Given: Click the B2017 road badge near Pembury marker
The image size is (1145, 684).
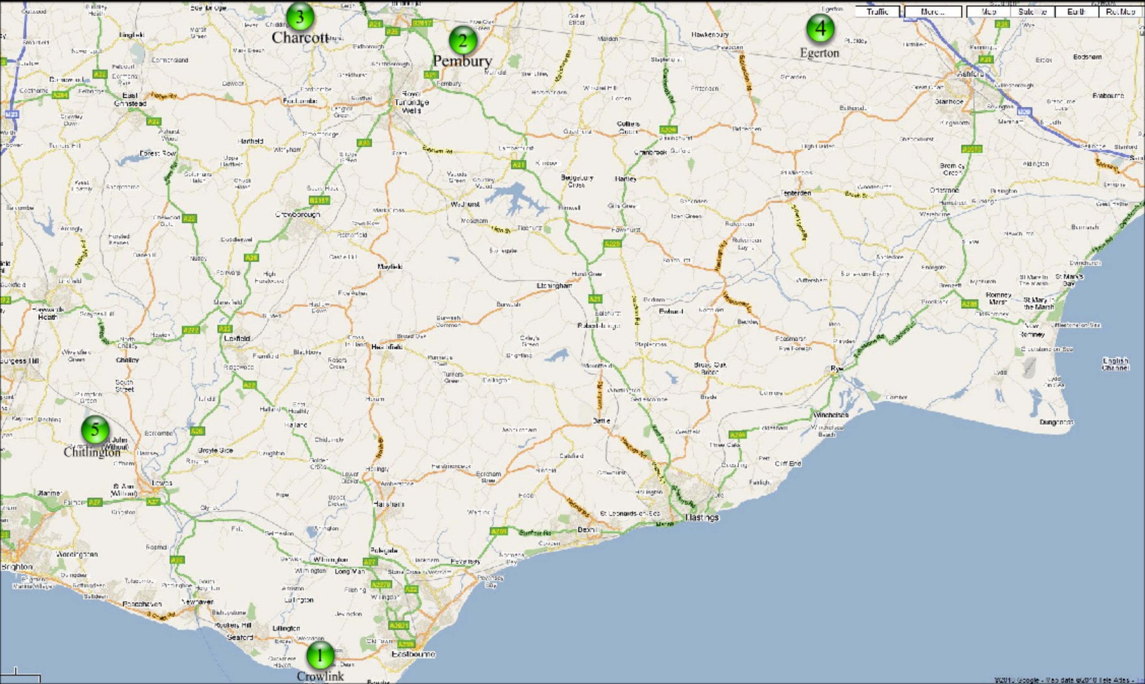Looking at the screenshot, I should (x=422, y=23).
